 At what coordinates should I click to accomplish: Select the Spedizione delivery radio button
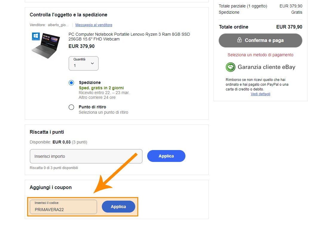(x=71, y=83)
